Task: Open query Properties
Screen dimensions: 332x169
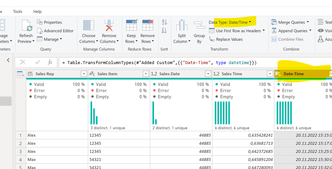Action: click(49, 22)
